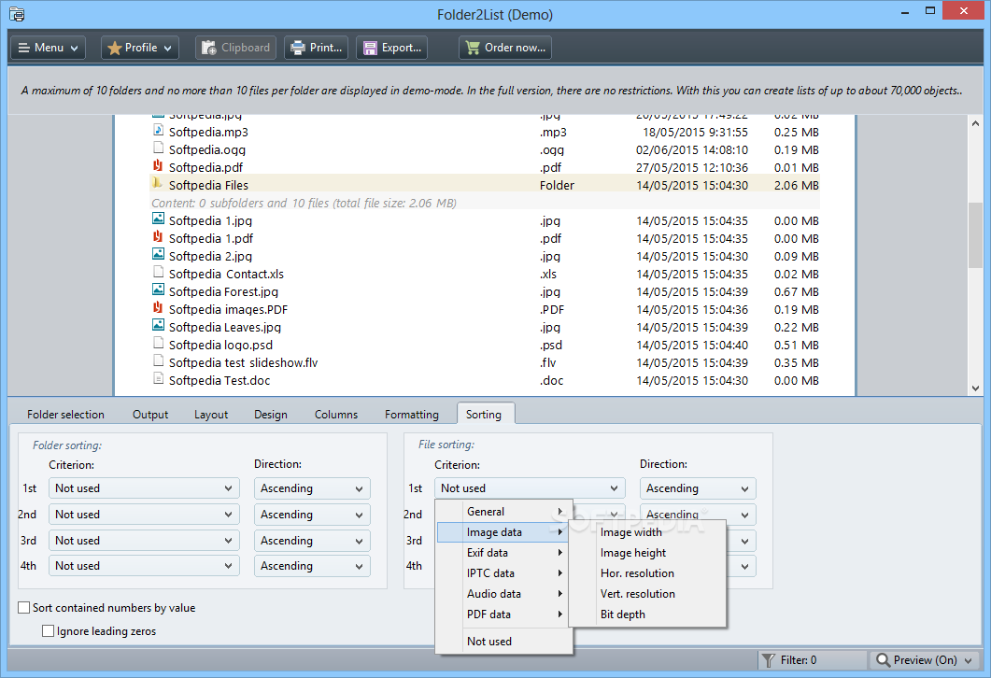The width and height of the screenshot is (991, 678).
Task: Switch to the Columns tab
Action: (336, 415)
